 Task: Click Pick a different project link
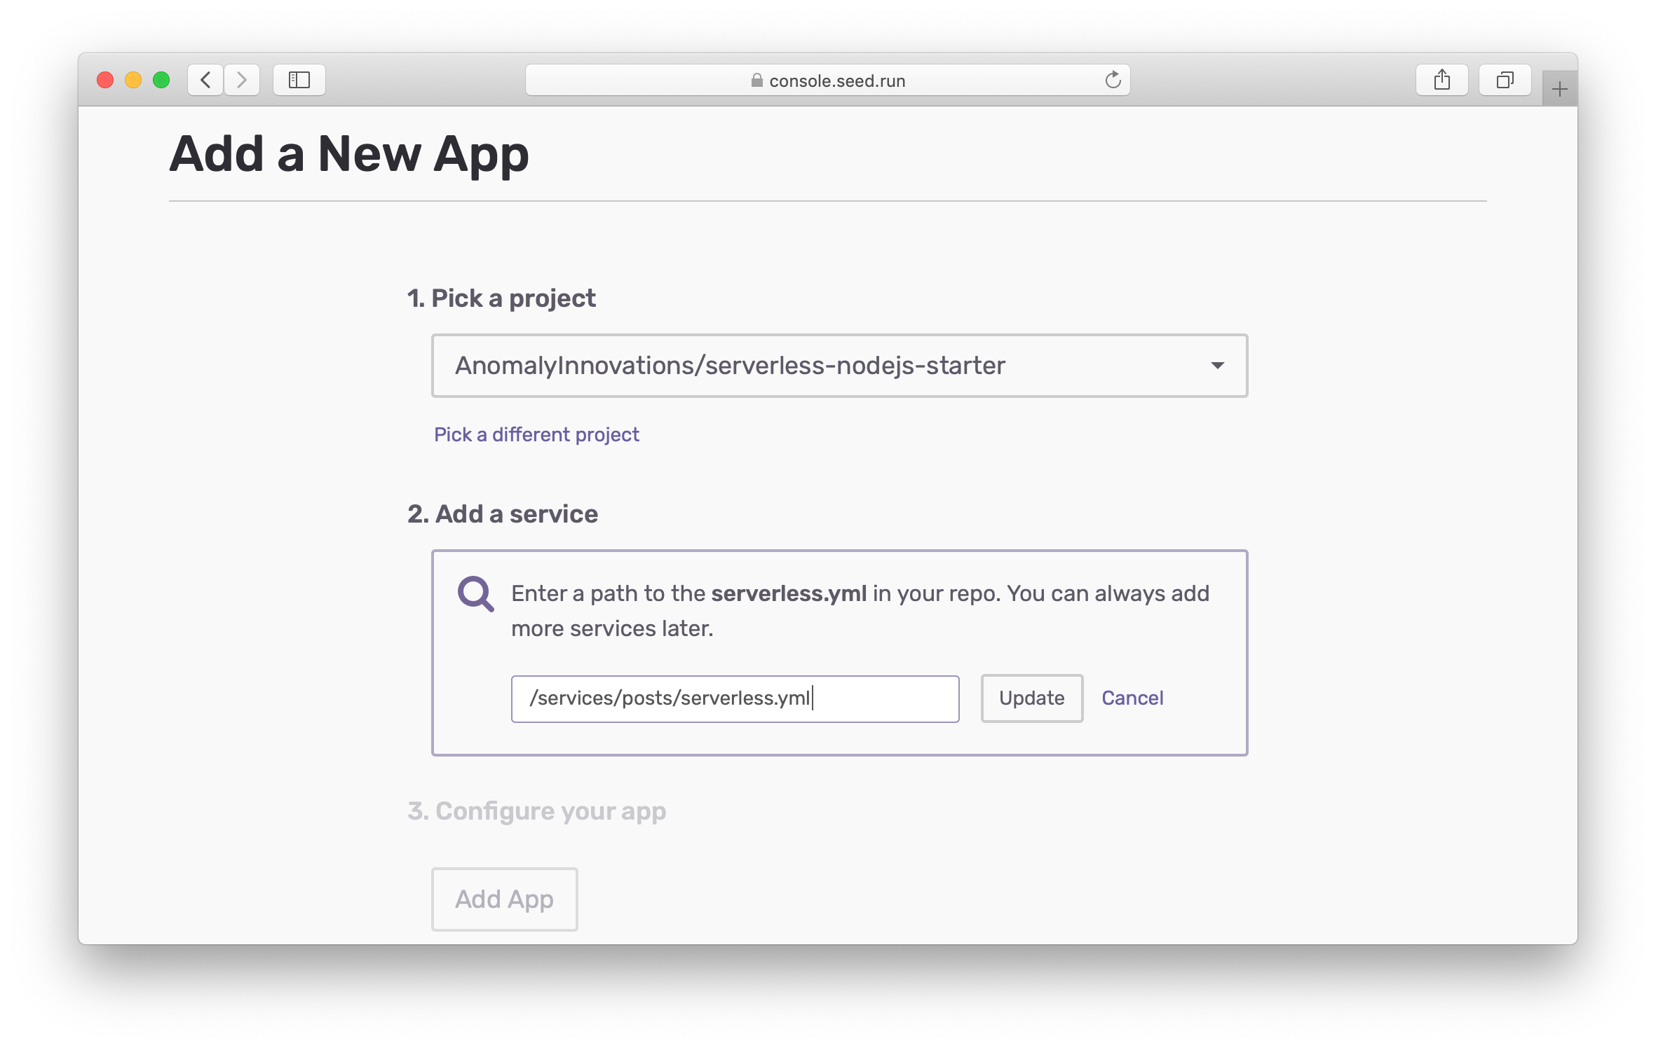pyautogui.click(x=536, y=435)
